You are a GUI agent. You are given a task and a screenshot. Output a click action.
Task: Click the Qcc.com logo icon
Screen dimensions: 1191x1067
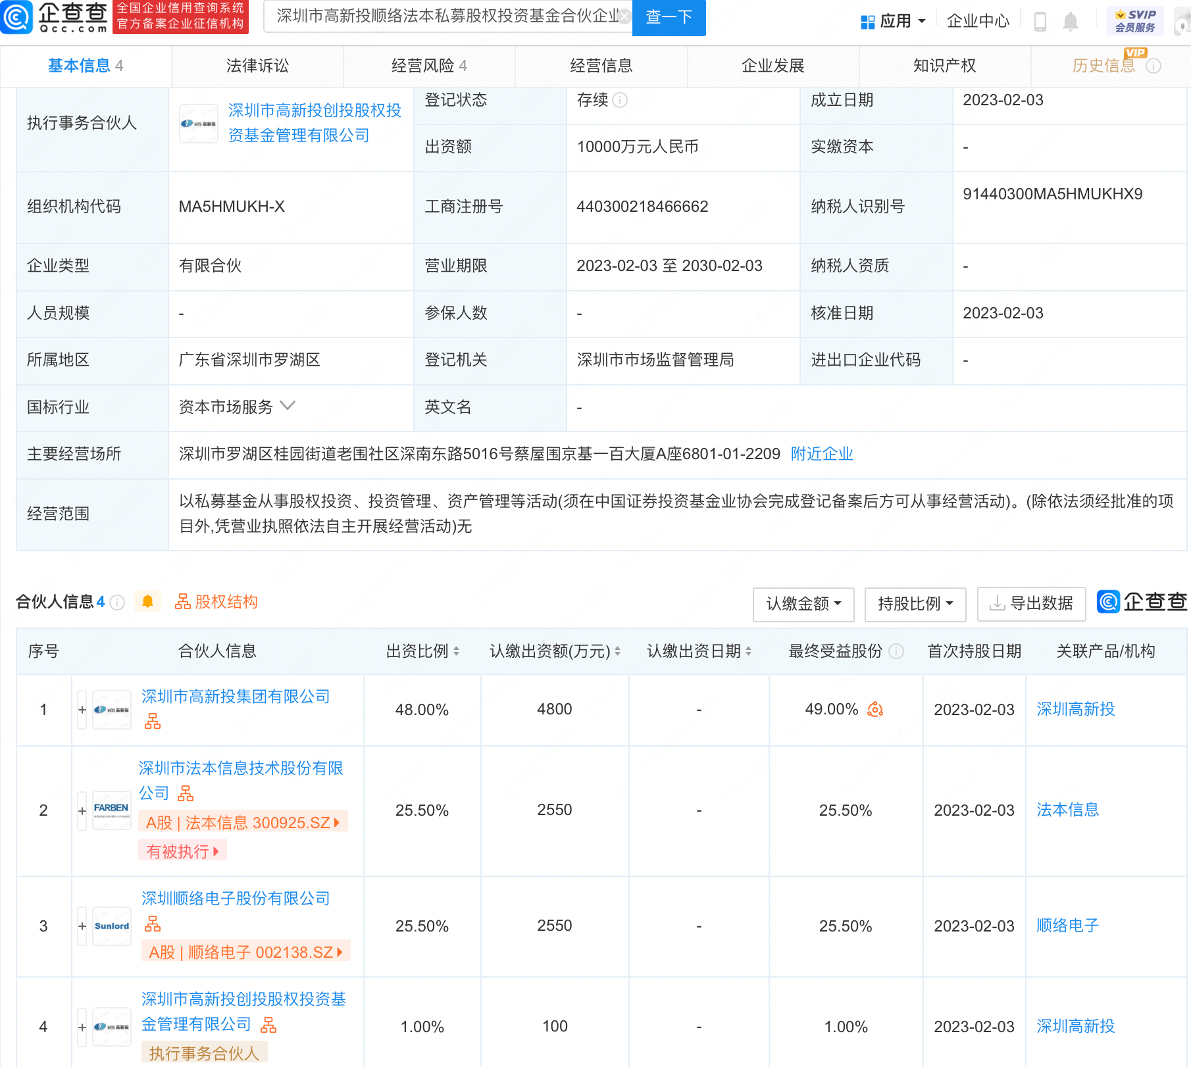[x=16, y=17]
